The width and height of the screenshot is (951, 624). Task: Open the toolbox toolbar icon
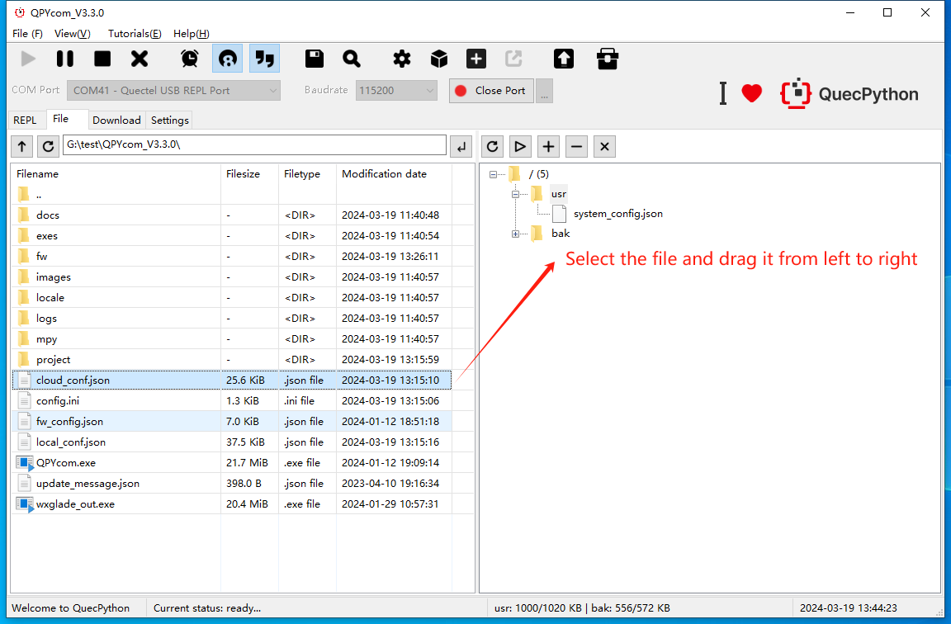(x=607, y=59)
